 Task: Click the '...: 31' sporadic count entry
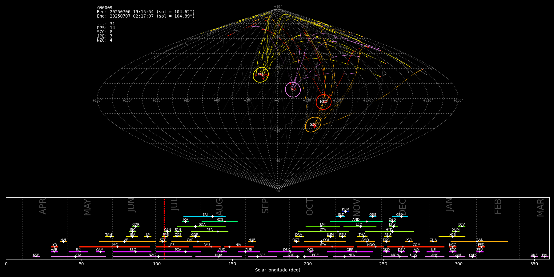(x=106, y=24)
